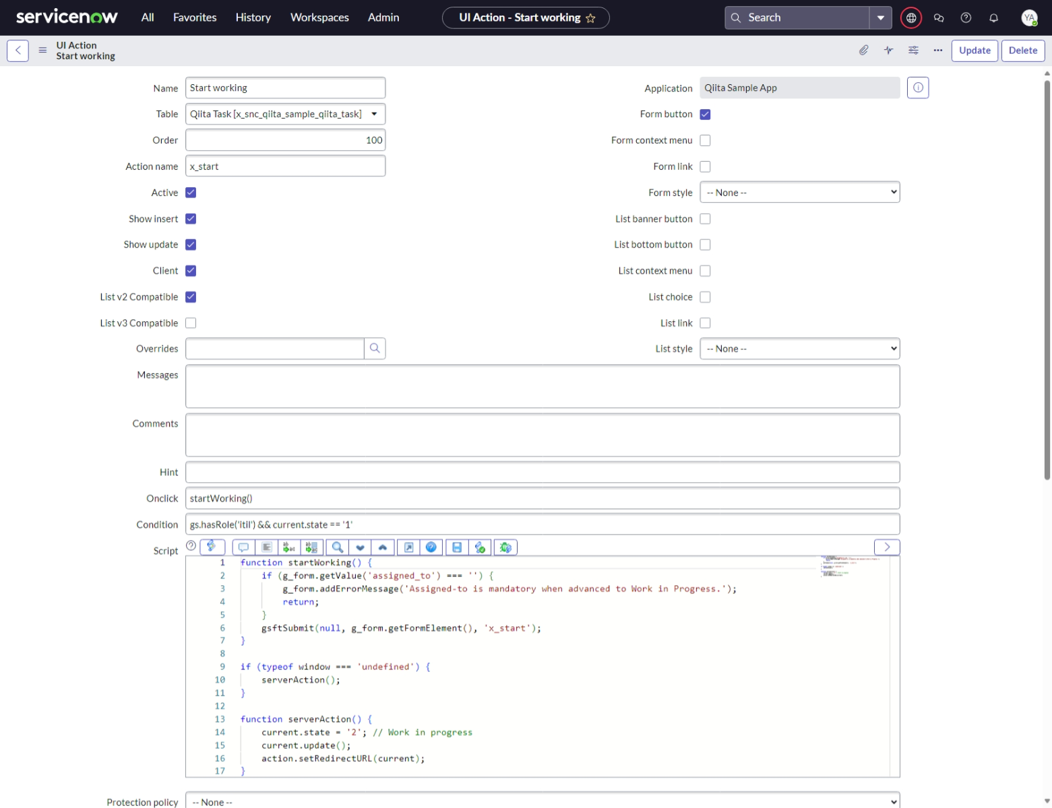Open script editor help blue icon
Image resolution: width=1052 pixels, height=808 pixels.
(x=431, y=547)
